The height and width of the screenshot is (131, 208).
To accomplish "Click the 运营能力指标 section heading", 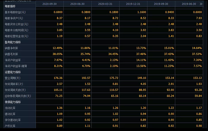I will pos(12,72).
